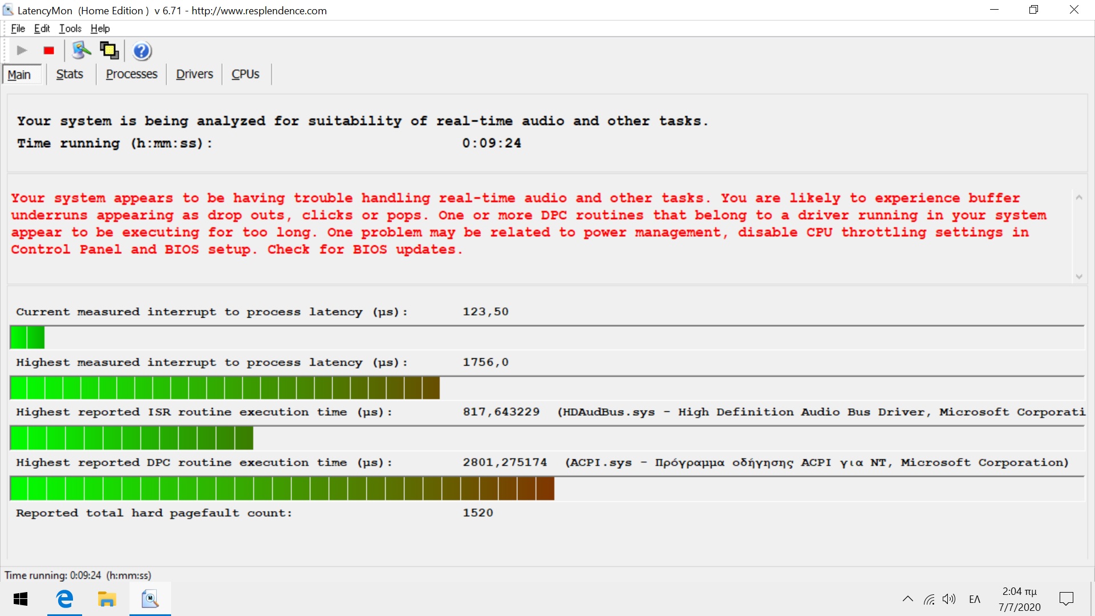Click the green Start monitoring play icon
Image resolution: width=1095 pixels, height=616 pixels.
point(22,51)
